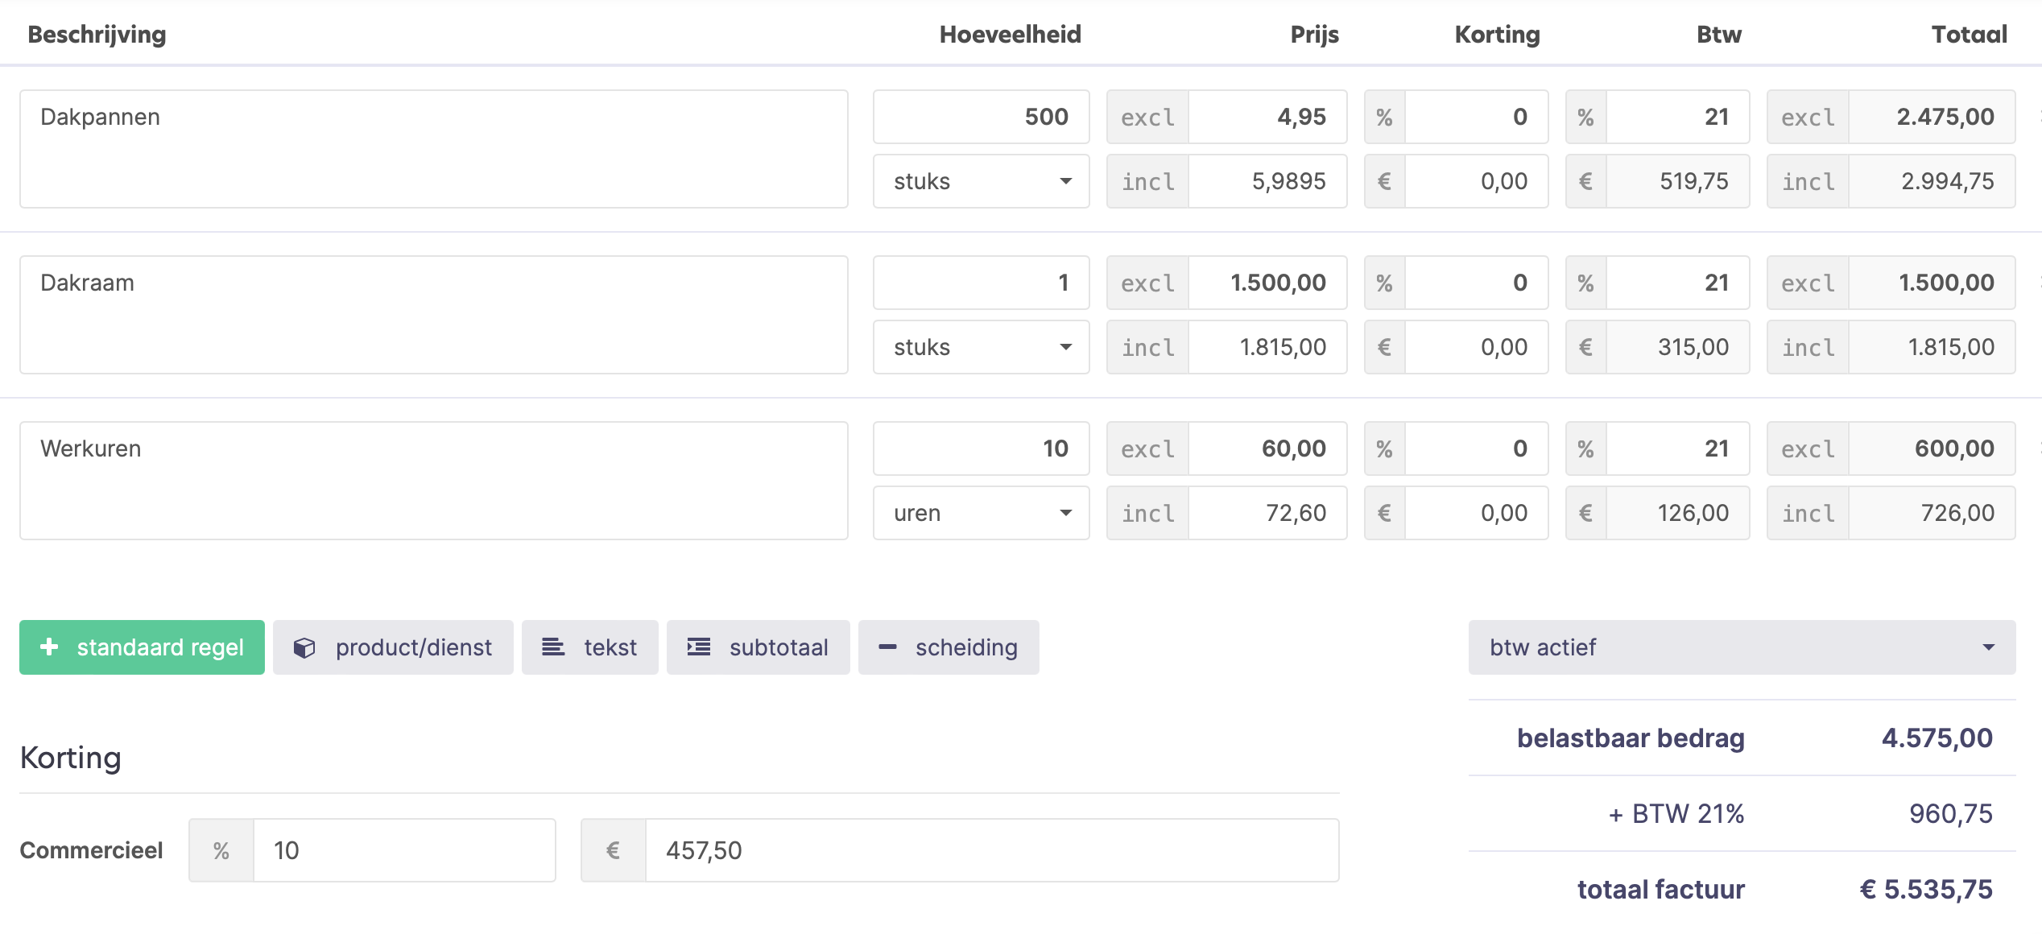Edit Dakpannen excl price 4,95

pos(1267,118)
